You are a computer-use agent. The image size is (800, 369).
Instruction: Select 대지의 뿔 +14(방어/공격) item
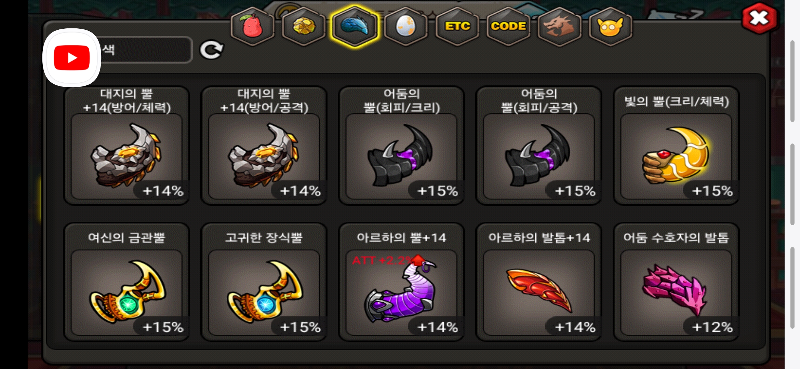click(264, 146)
